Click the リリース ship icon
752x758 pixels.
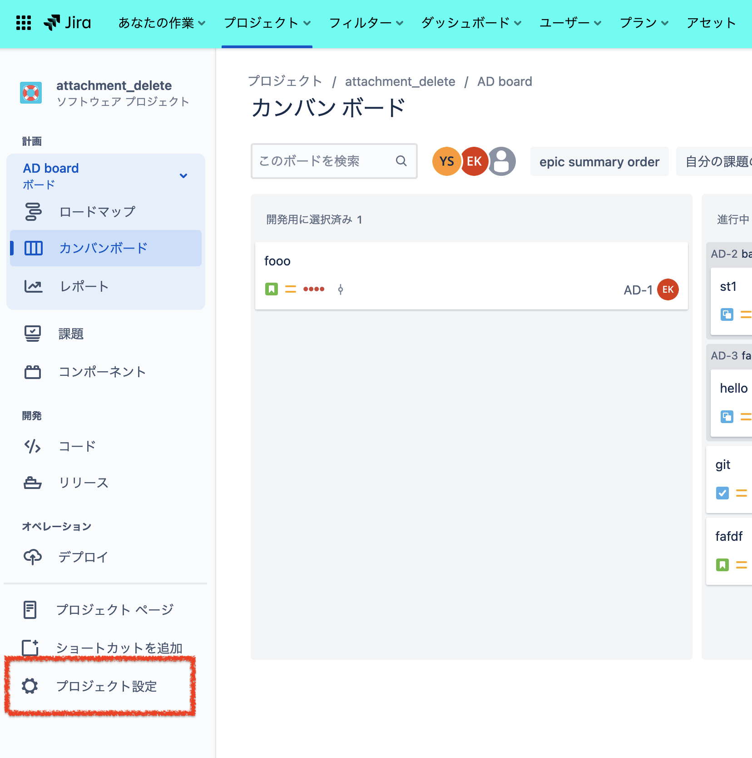click(x=32, y=483)
